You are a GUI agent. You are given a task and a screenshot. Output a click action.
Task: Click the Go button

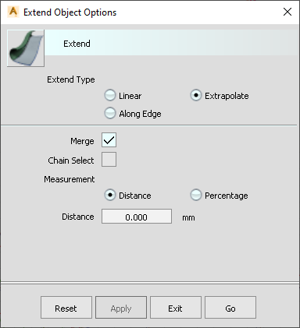pyautogui.click(x=230, y=308)
